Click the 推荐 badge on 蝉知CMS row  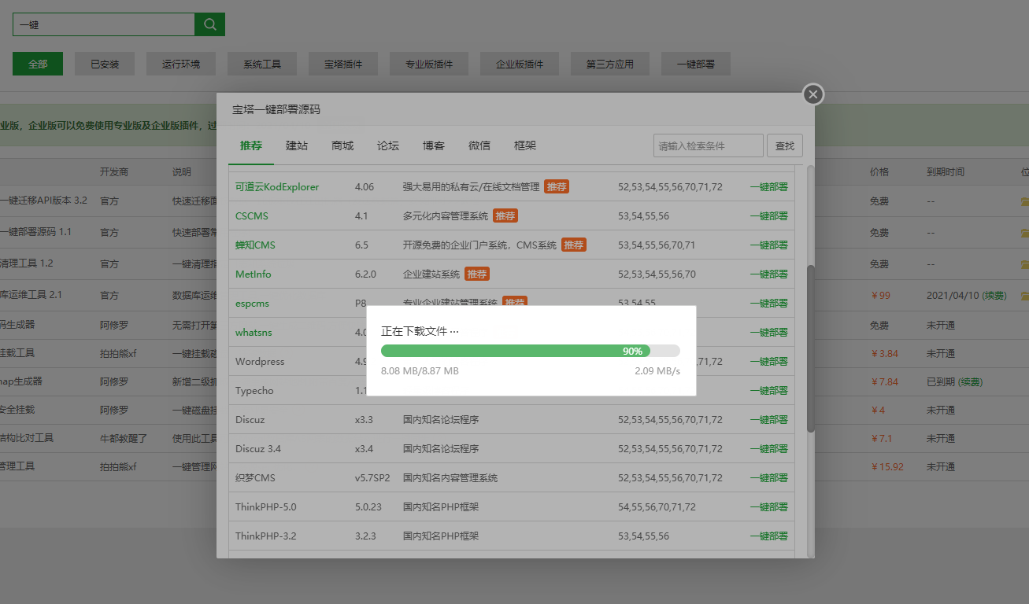click(x=574, y=245)
